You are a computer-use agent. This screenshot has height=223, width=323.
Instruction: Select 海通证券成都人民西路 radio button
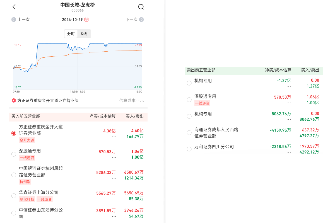[x=189, y=133]
